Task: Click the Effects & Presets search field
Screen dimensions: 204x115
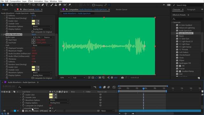Action: click(x=187, y=19)
